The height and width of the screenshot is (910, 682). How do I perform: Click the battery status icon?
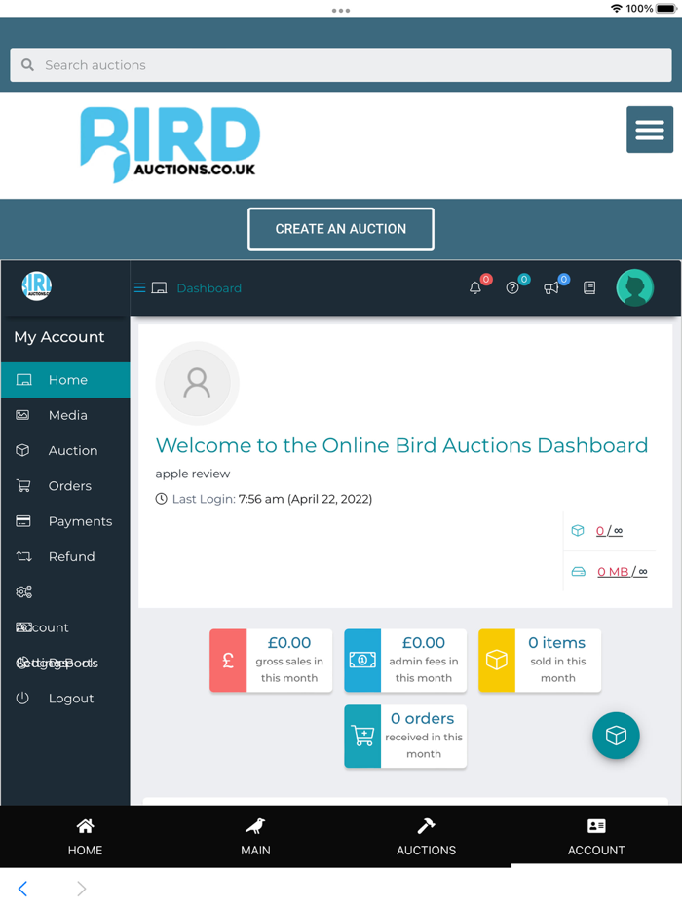tap(666, 9)
